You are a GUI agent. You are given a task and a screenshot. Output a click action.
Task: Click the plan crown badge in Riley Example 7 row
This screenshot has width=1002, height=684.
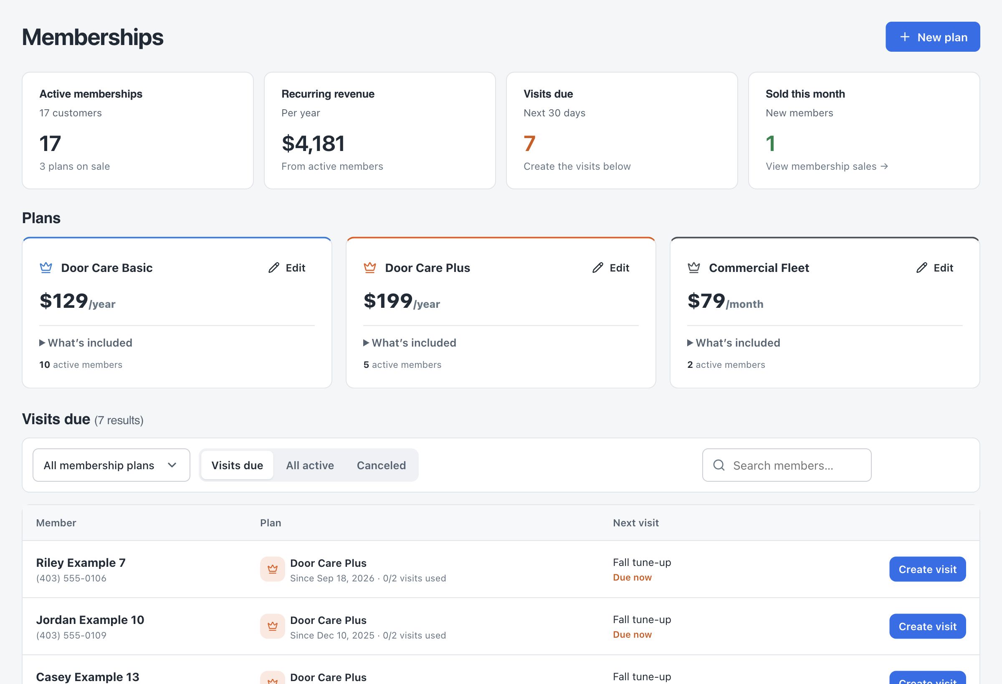click(x=273, y=569)
